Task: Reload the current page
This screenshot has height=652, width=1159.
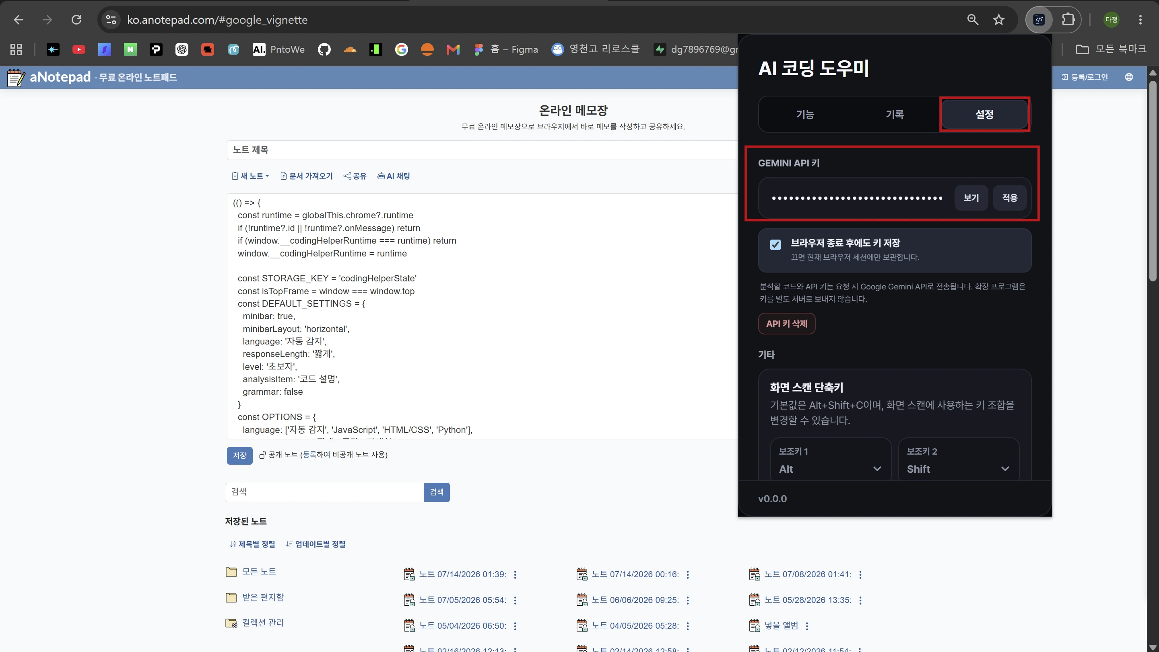Action: click(x=76, y=20)
